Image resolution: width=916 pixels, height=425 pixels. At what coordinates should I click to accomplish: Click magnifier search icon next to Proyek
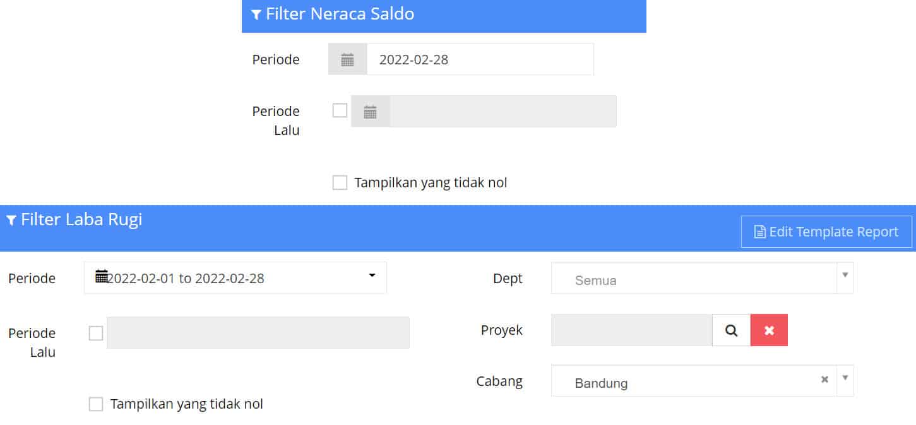pos(731,330)
